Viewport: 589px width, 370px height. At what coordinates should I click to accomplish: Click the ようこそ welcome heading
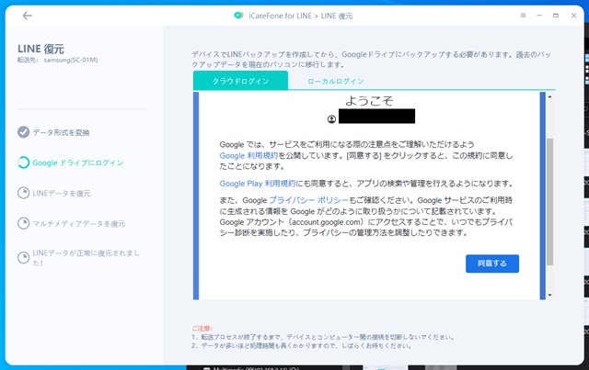pos(369,100)
